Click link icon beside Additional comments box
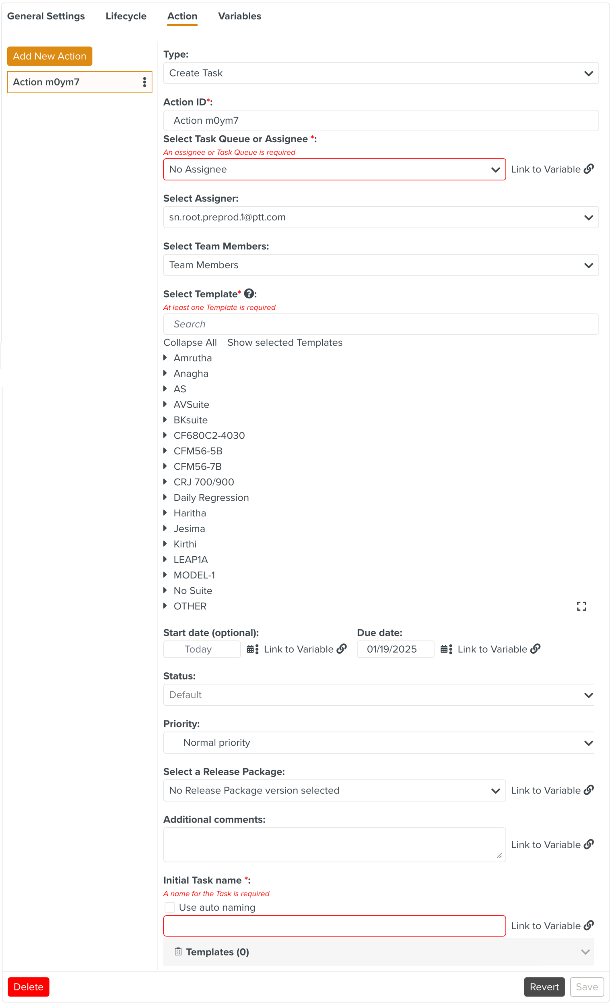 click(x=588, y=844)
